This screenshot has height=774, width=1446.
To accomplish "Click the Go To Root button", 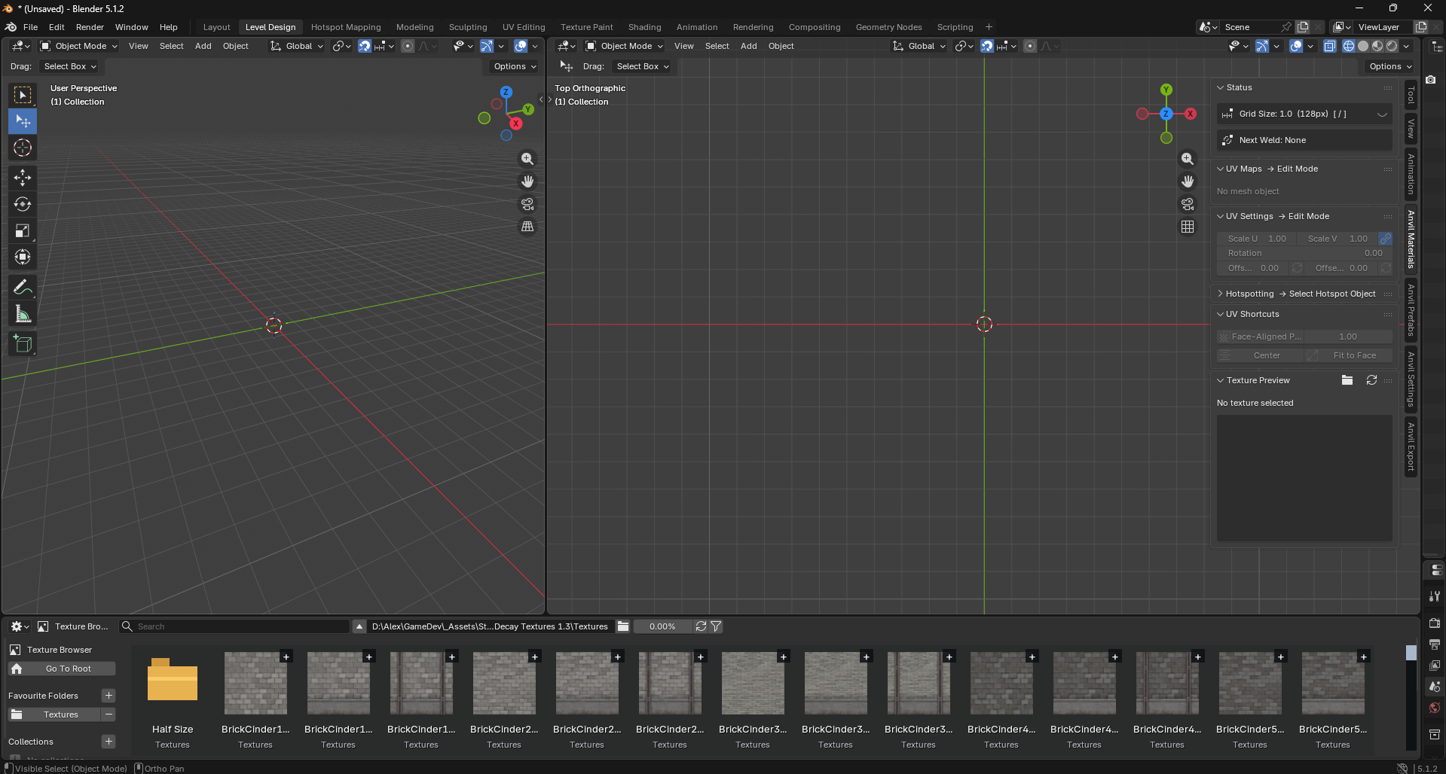I will pyautogui.click(x=62, y=669).
